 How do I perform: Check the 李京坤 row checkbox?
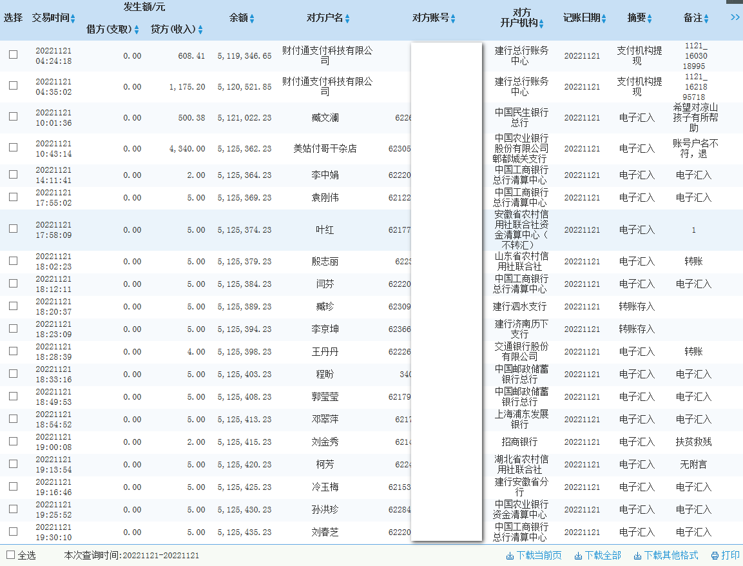[14, 329]
